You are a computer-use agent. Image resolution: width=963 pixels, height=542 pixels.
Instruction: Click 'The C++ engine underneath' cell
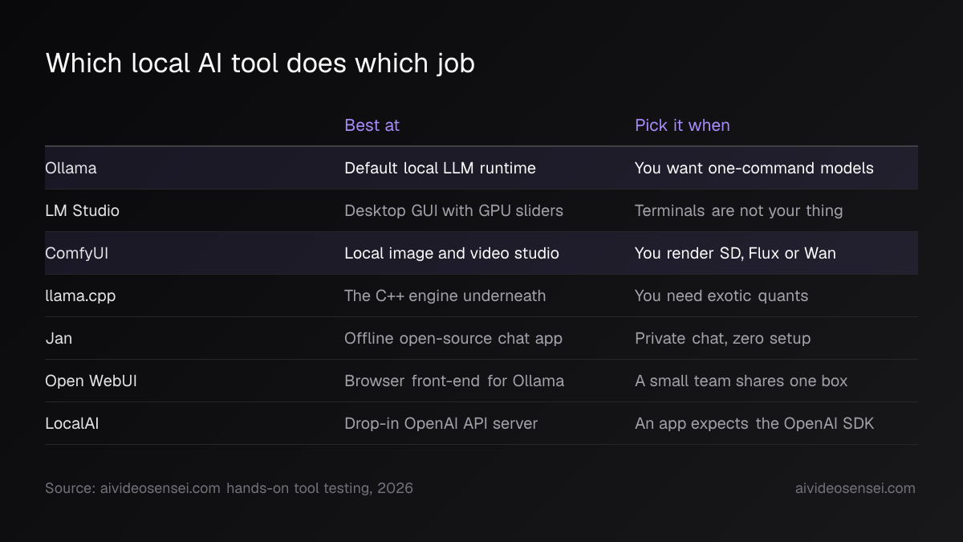(x=445, y=295)
